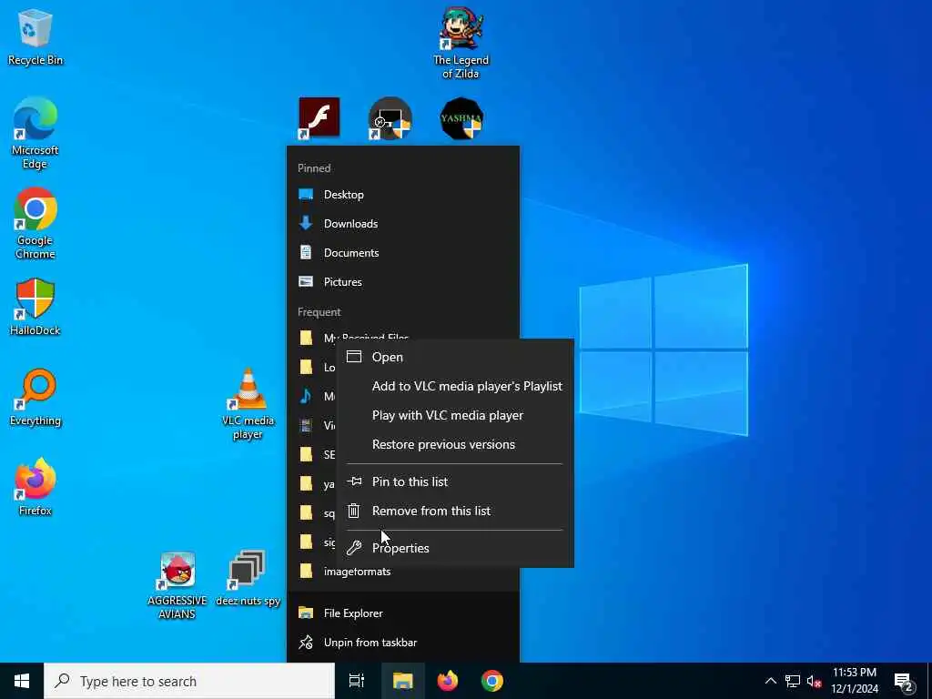Choose Properties in context menu
This screenshot has width=932, height=699.
455,548
